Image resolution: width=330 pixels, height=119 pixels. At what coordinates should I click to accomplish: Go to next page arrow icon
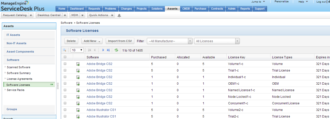coord(103,50)
